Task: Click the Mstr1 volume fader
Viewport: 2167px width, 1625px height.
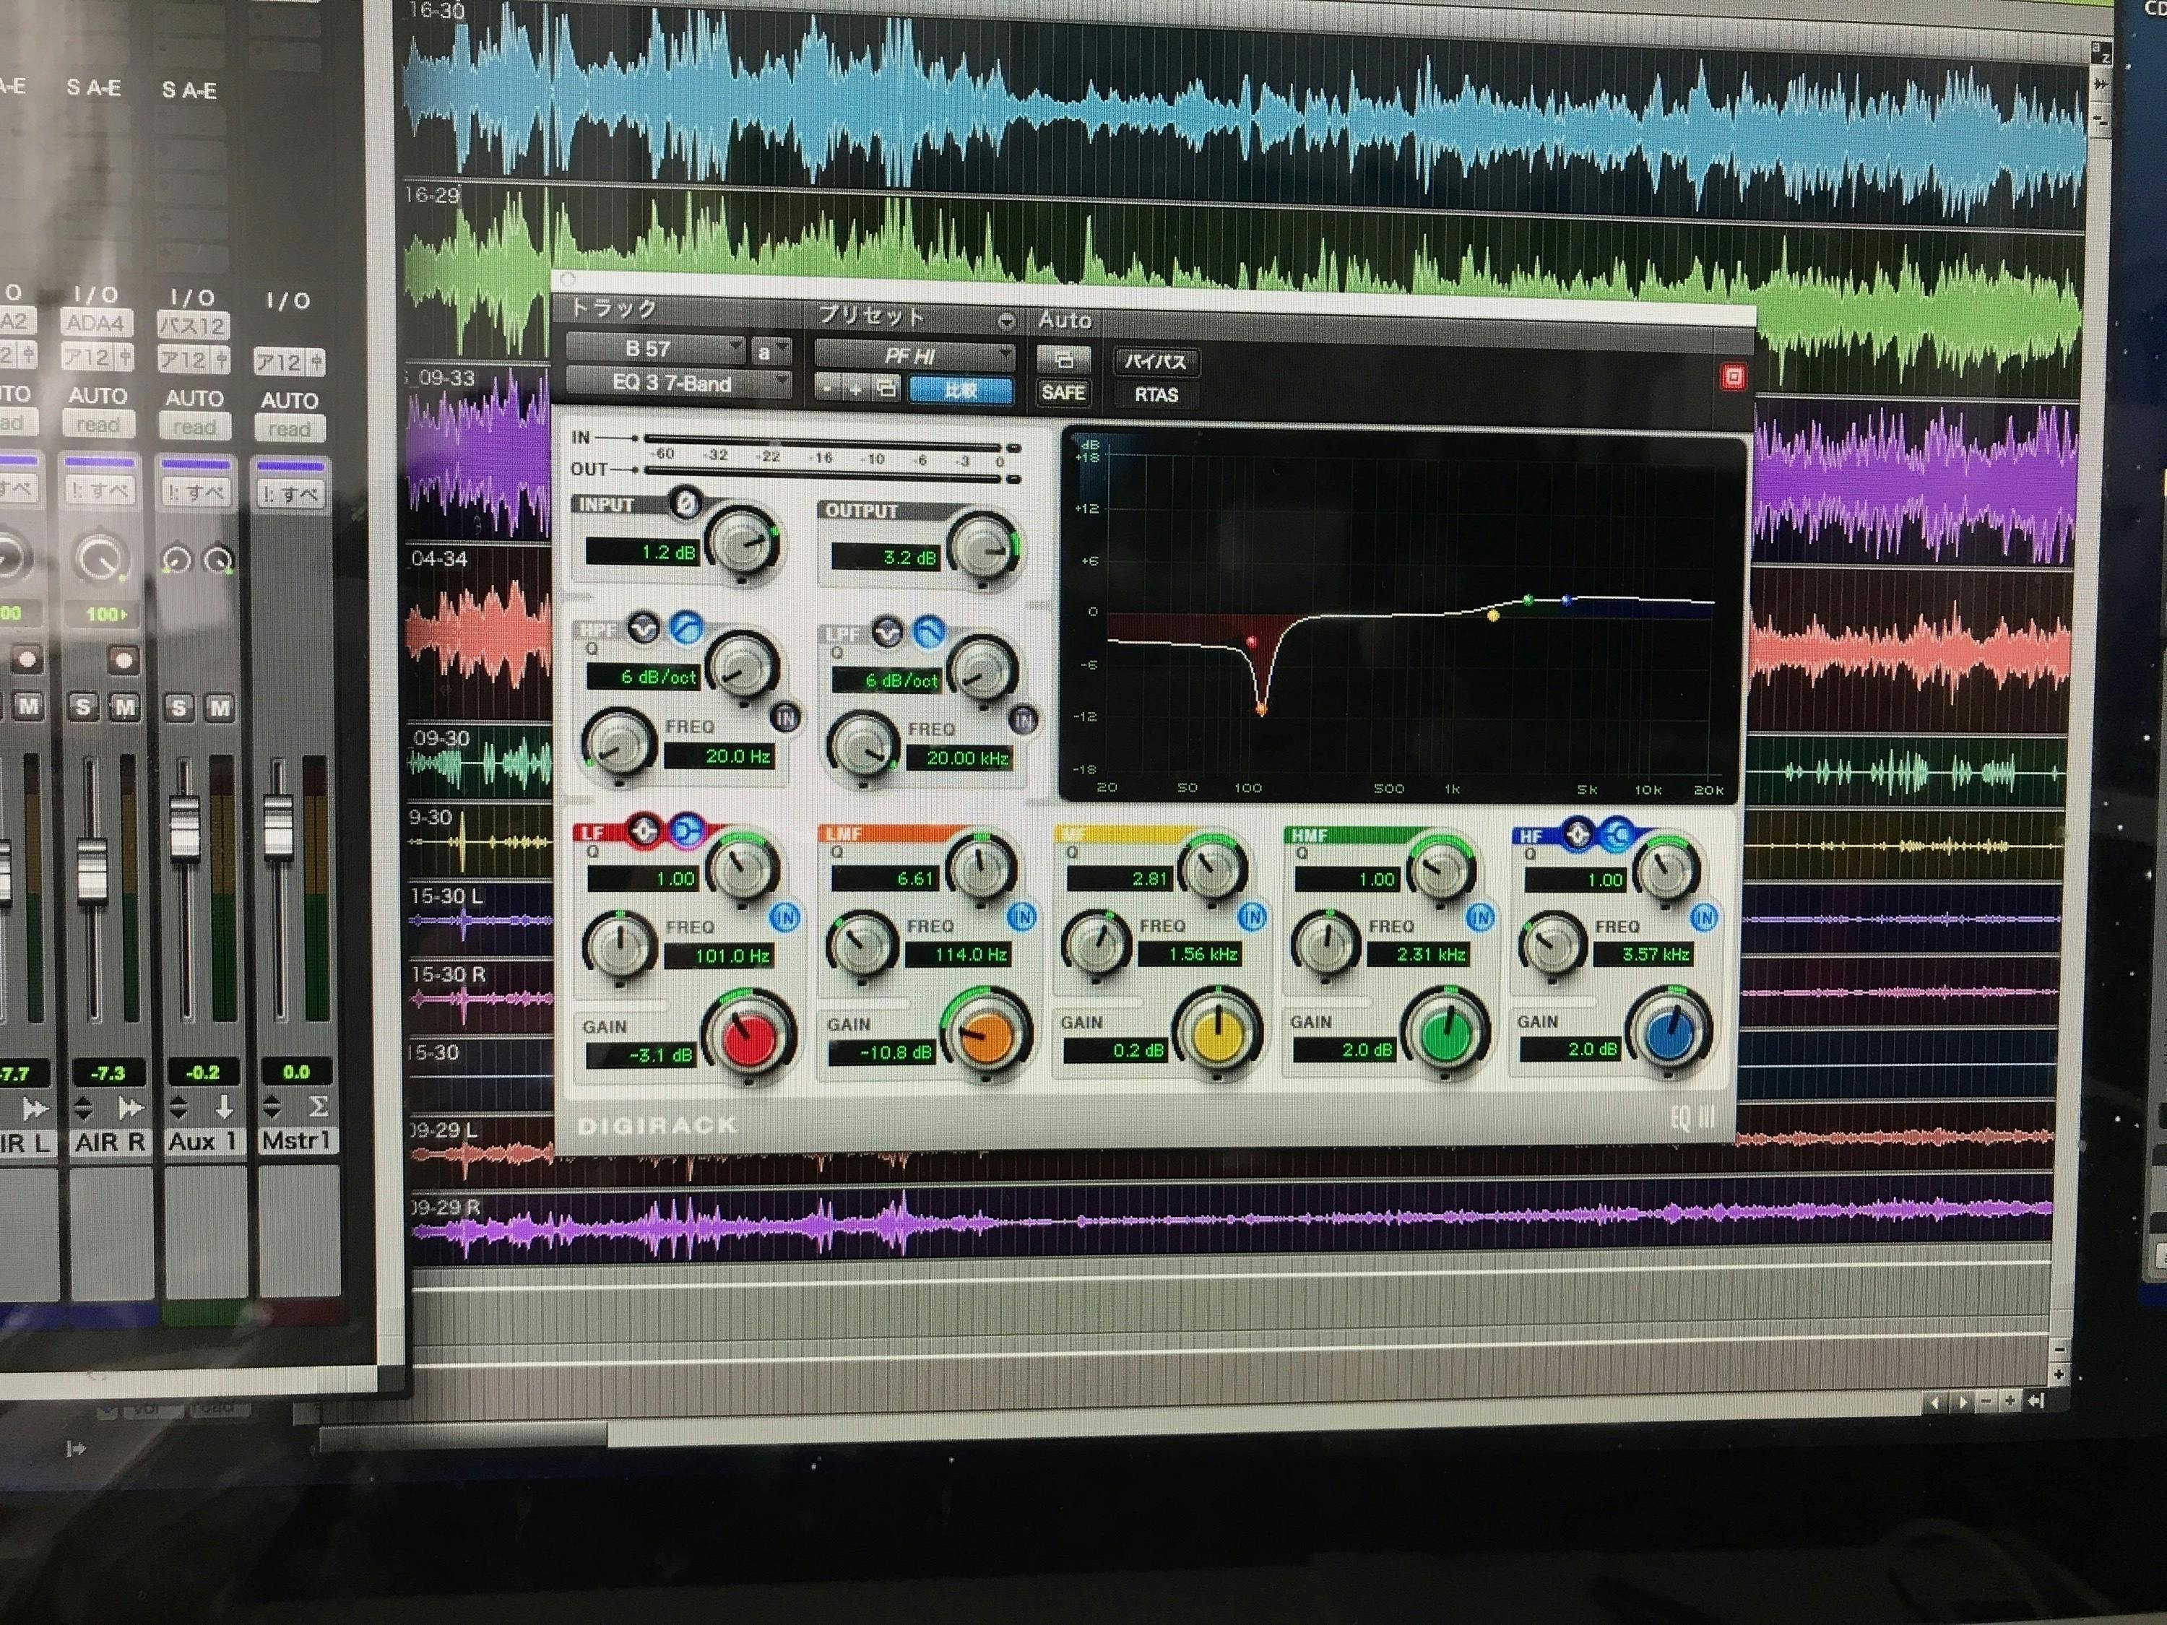Action: tap(278, 828)
